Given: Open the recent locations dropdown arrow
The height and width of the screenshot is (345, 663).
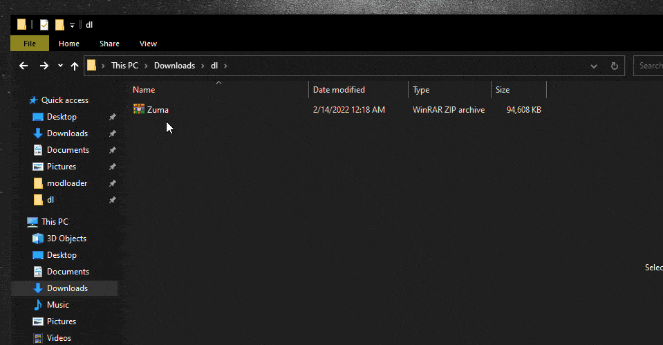Looking at the screenshot, I should coord(60,66).
